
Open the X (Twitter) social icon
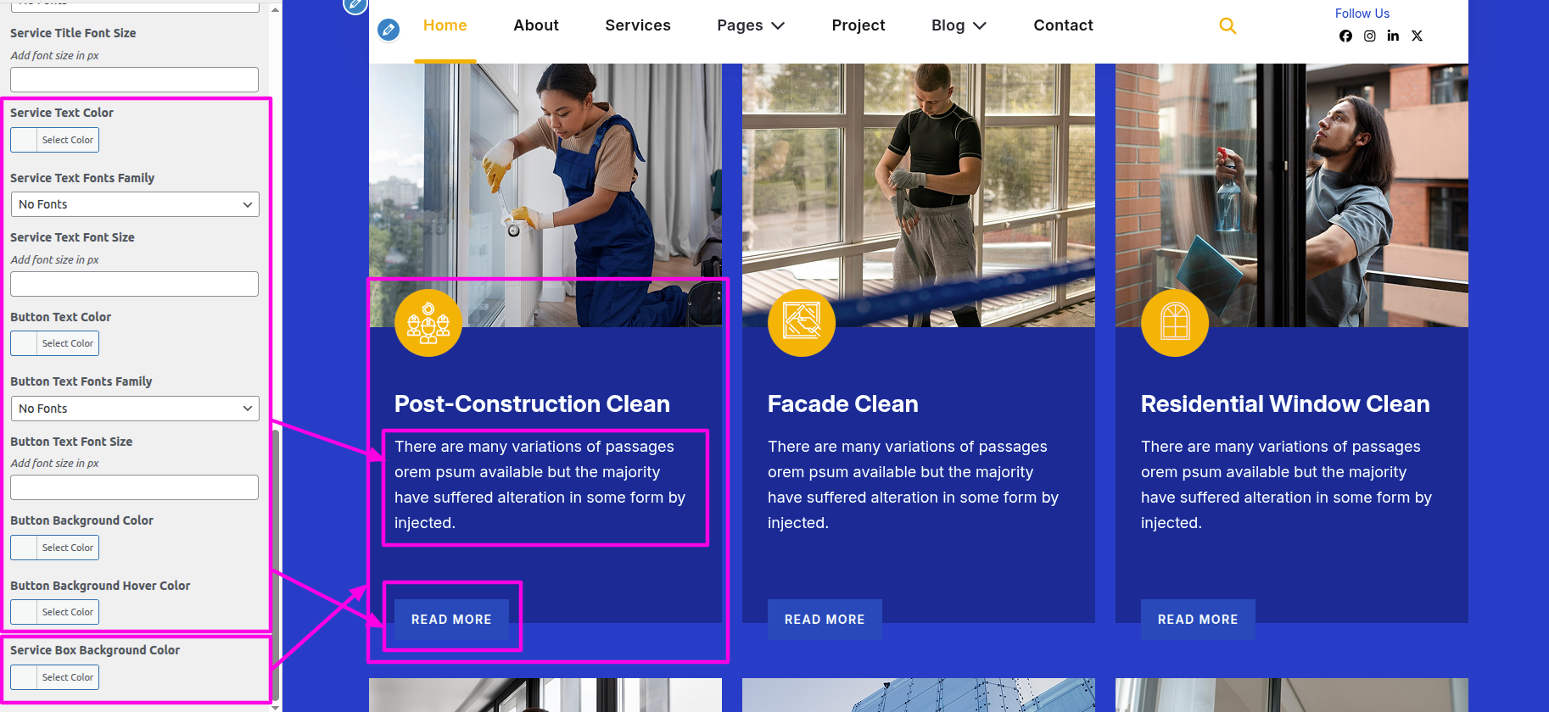pos(1417,36)
